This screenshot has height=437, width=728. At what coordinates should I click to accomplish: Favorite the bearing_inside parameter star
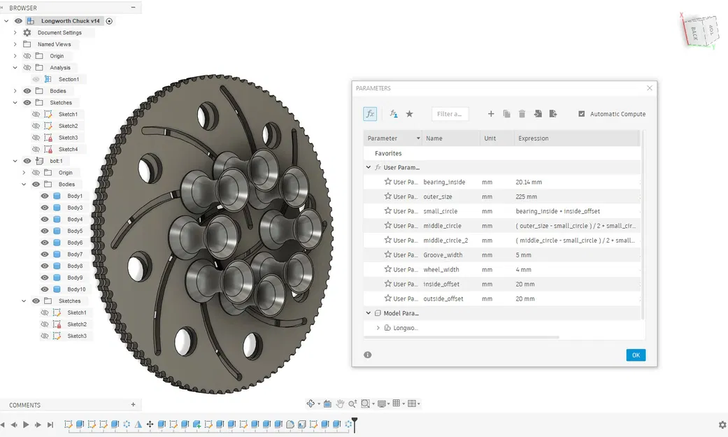pos(387,182)
